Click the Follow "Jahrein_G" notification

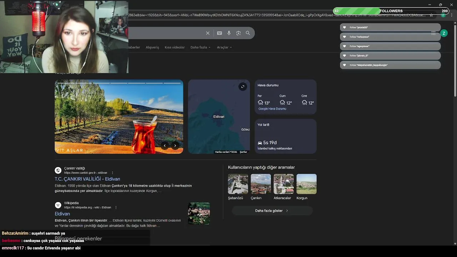tap(390, 56)
